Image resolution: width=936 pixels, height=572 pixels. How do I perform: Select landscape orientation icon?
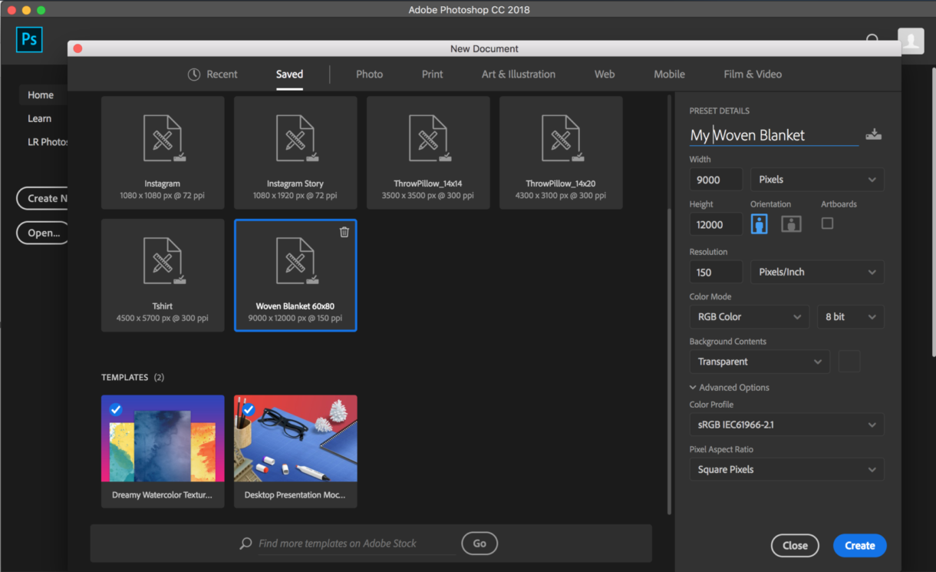[791, 223]
